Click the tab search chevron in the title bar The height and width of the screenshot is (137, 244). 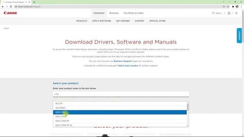point(223,2)
